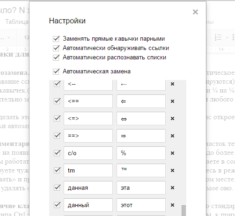Open the Таблица menu behind the dialog
The height and width of the screenshot is (216, 235).
click(17, 22)
